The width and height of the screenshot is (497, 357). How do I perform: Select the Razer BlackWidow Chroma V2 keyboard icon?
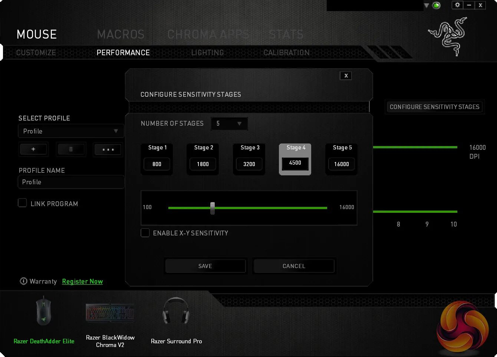[110, 311]
